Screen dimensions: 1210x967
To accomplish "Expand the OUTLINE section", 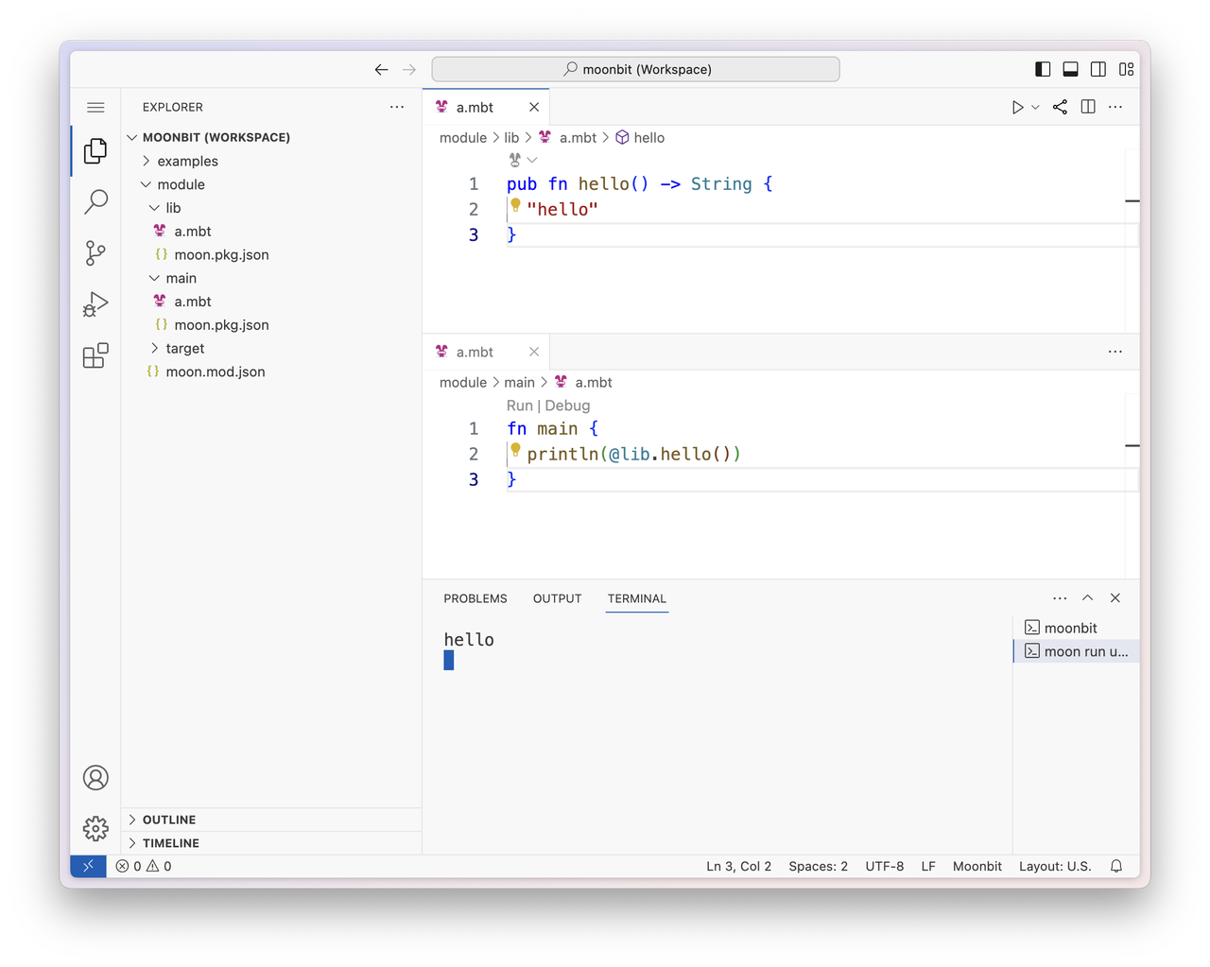I will point(169,820).
